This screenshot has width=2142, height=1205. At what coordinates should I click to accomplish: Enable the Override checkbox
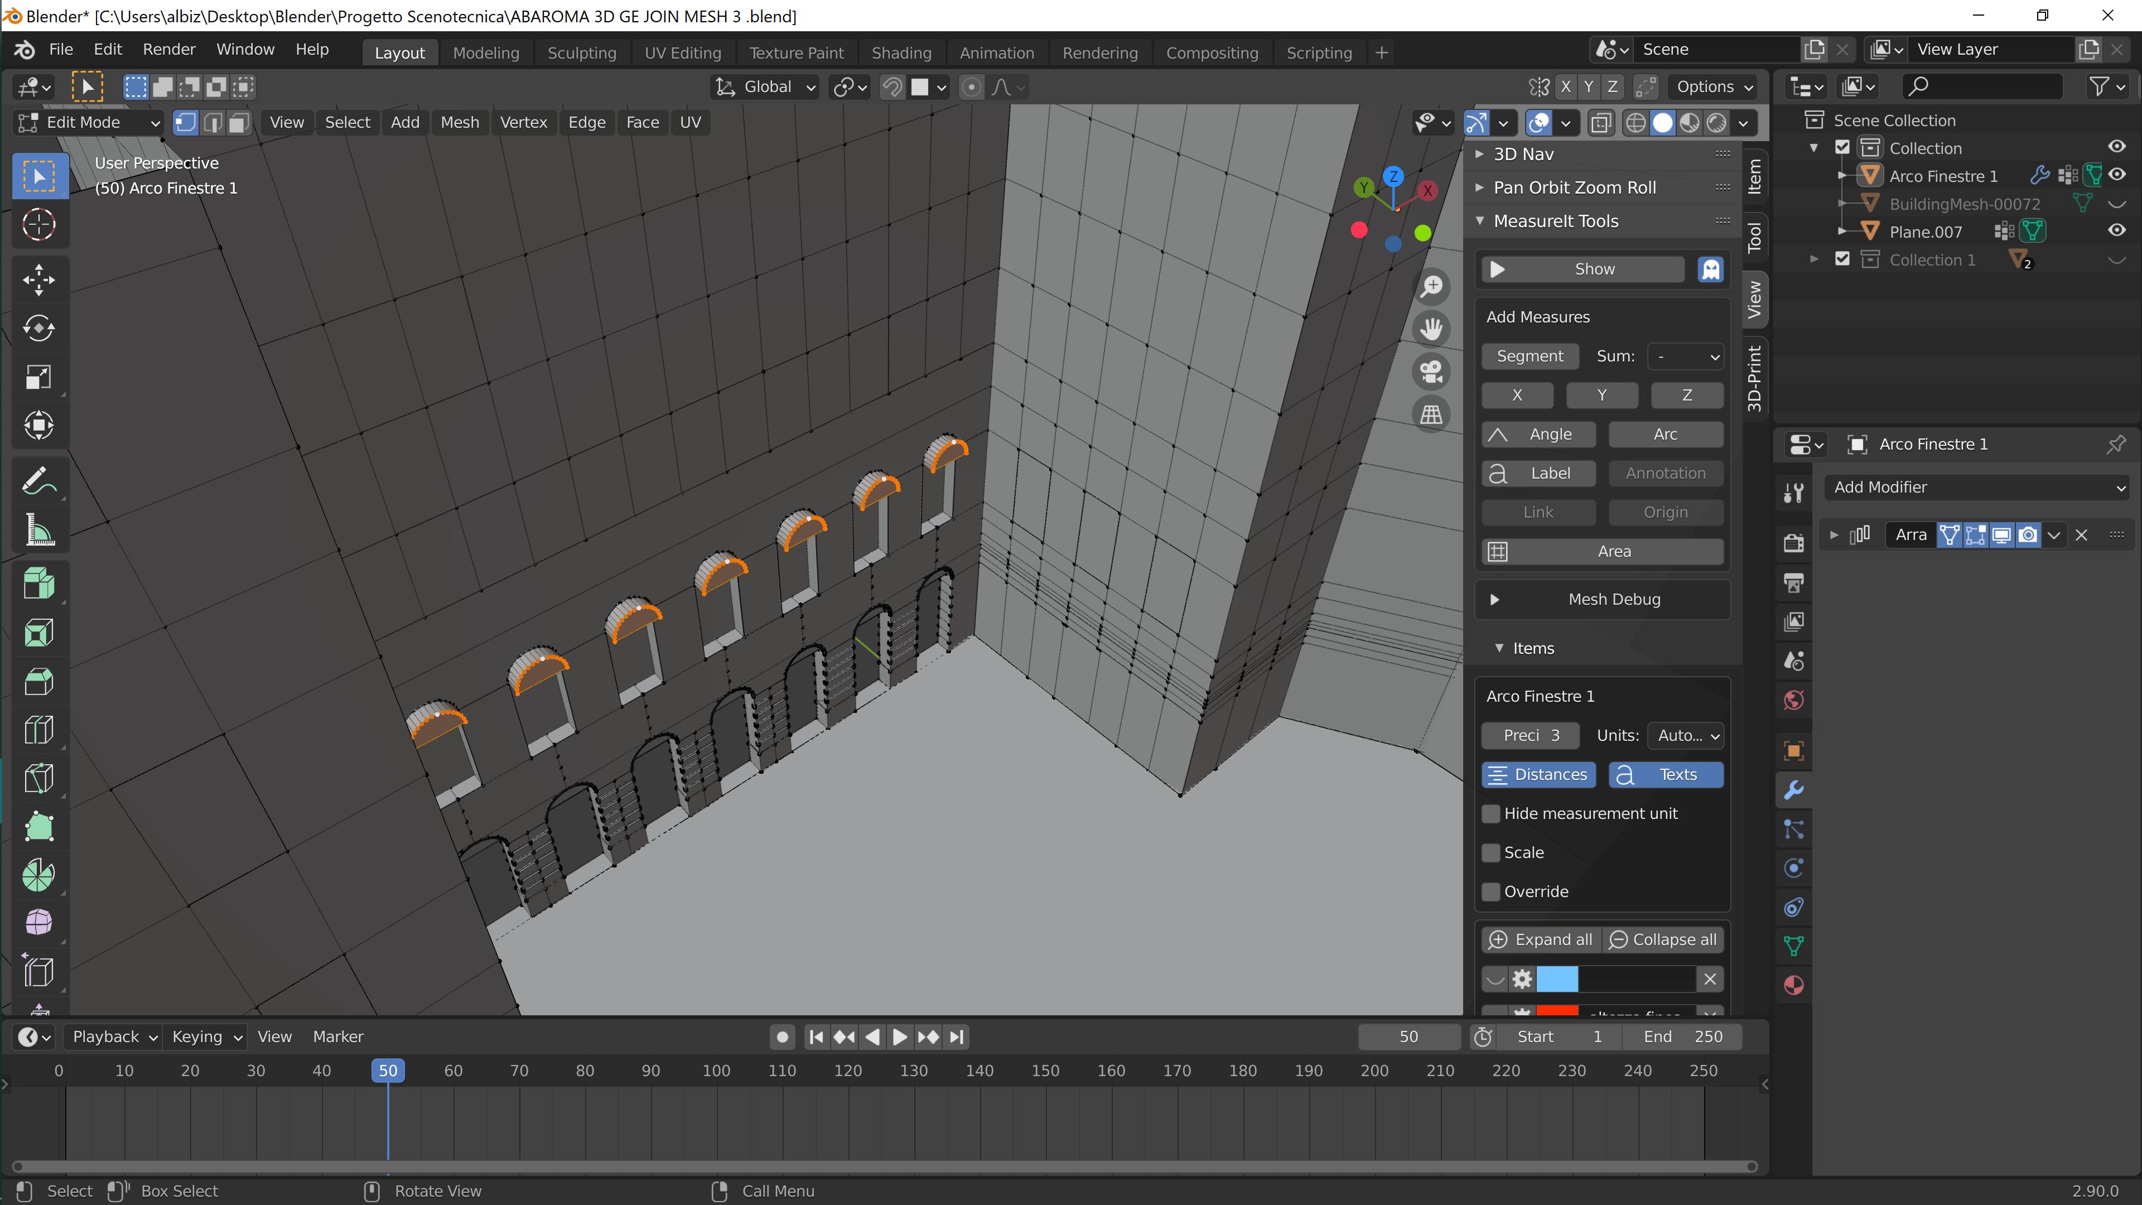[1491, 891]
